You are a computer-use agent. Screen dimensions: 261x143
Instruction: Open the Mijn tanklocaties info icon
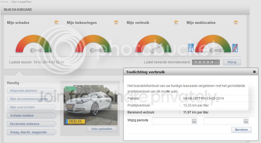point(236,23)
